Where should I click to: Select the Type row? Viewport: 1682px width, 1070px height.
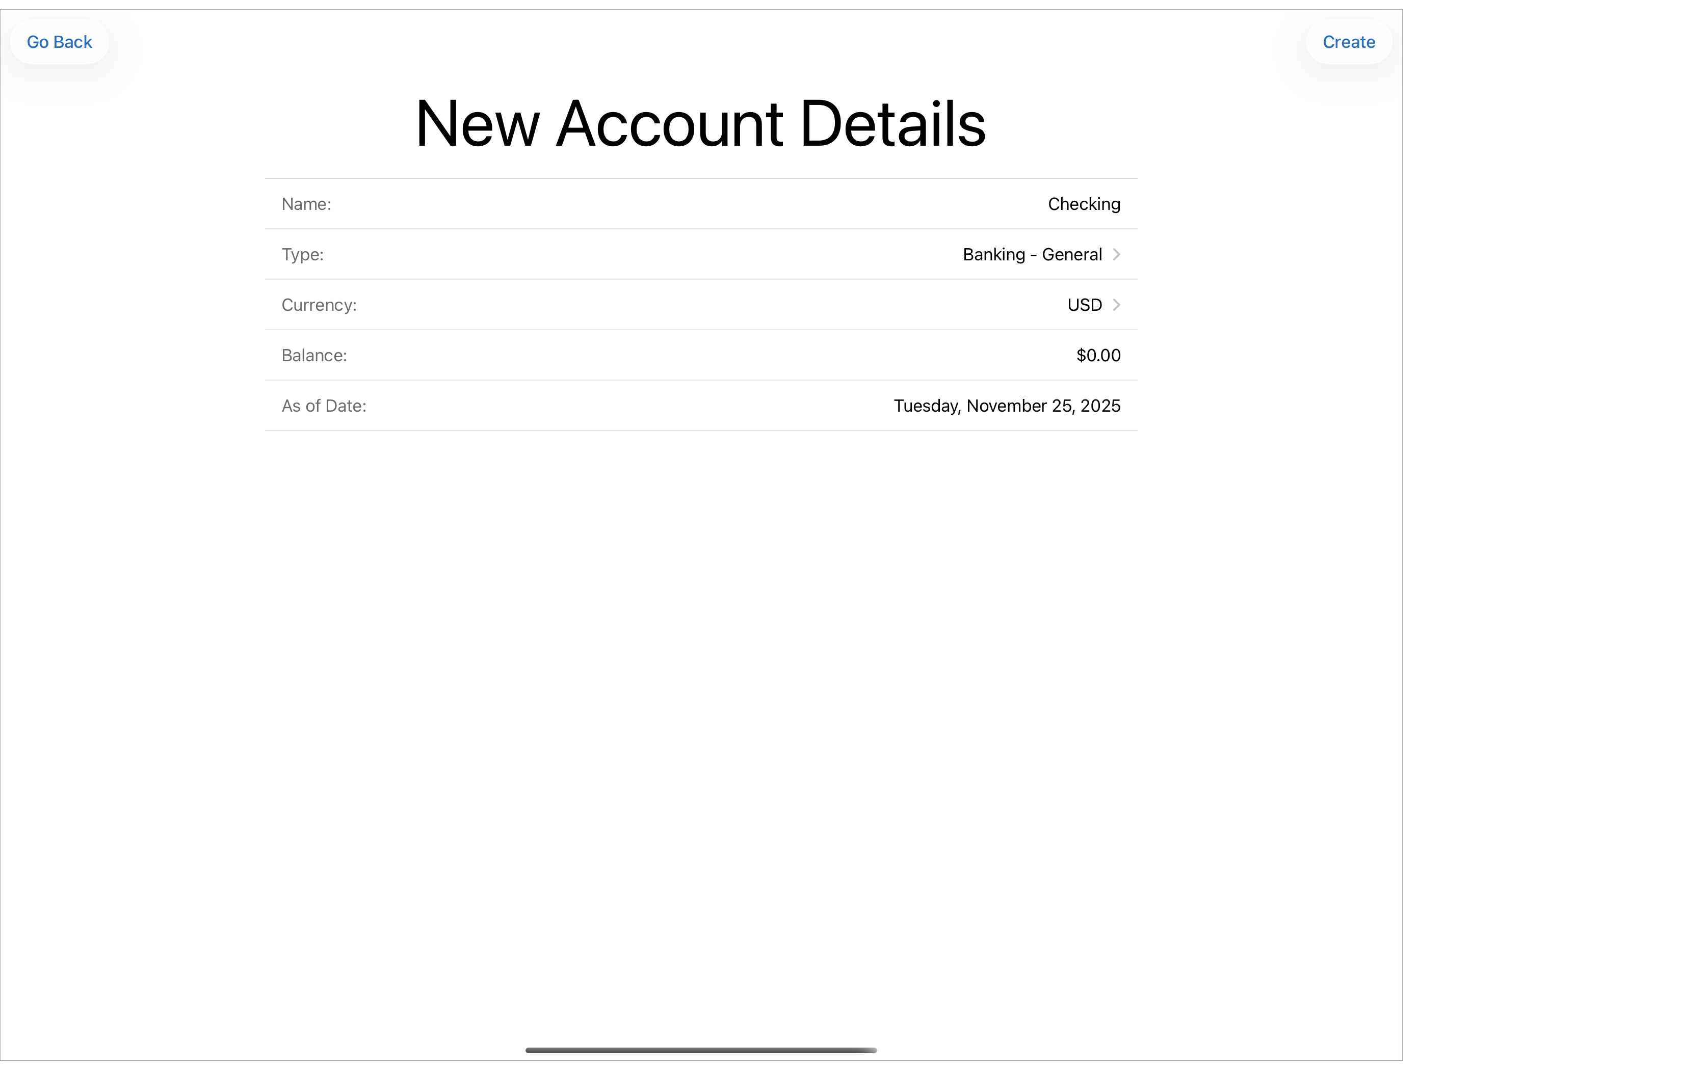(701, 254)
